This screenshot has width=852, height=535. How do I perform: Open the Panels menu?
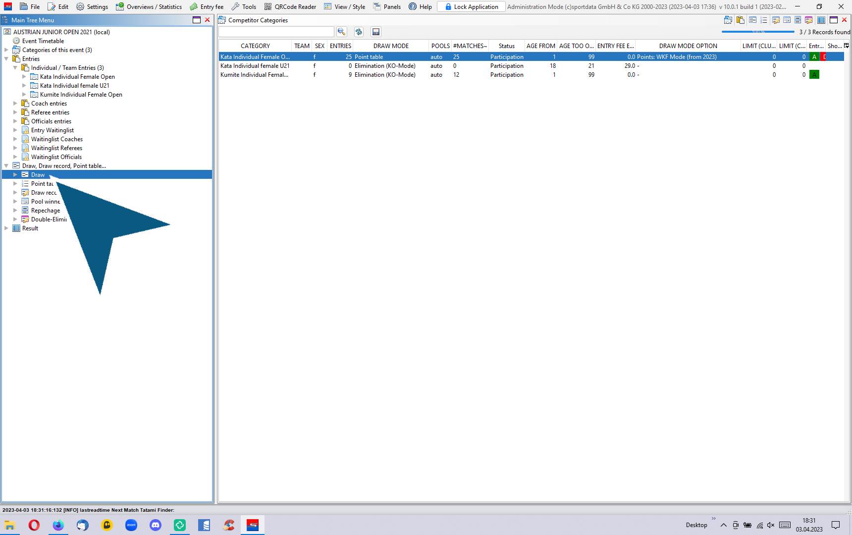pos(387,6)
